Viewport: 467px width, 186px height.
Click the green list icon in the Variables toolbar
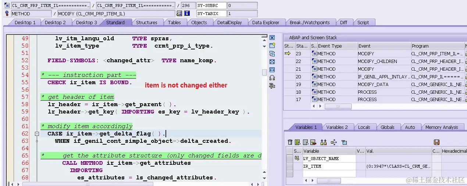point(298,142)
